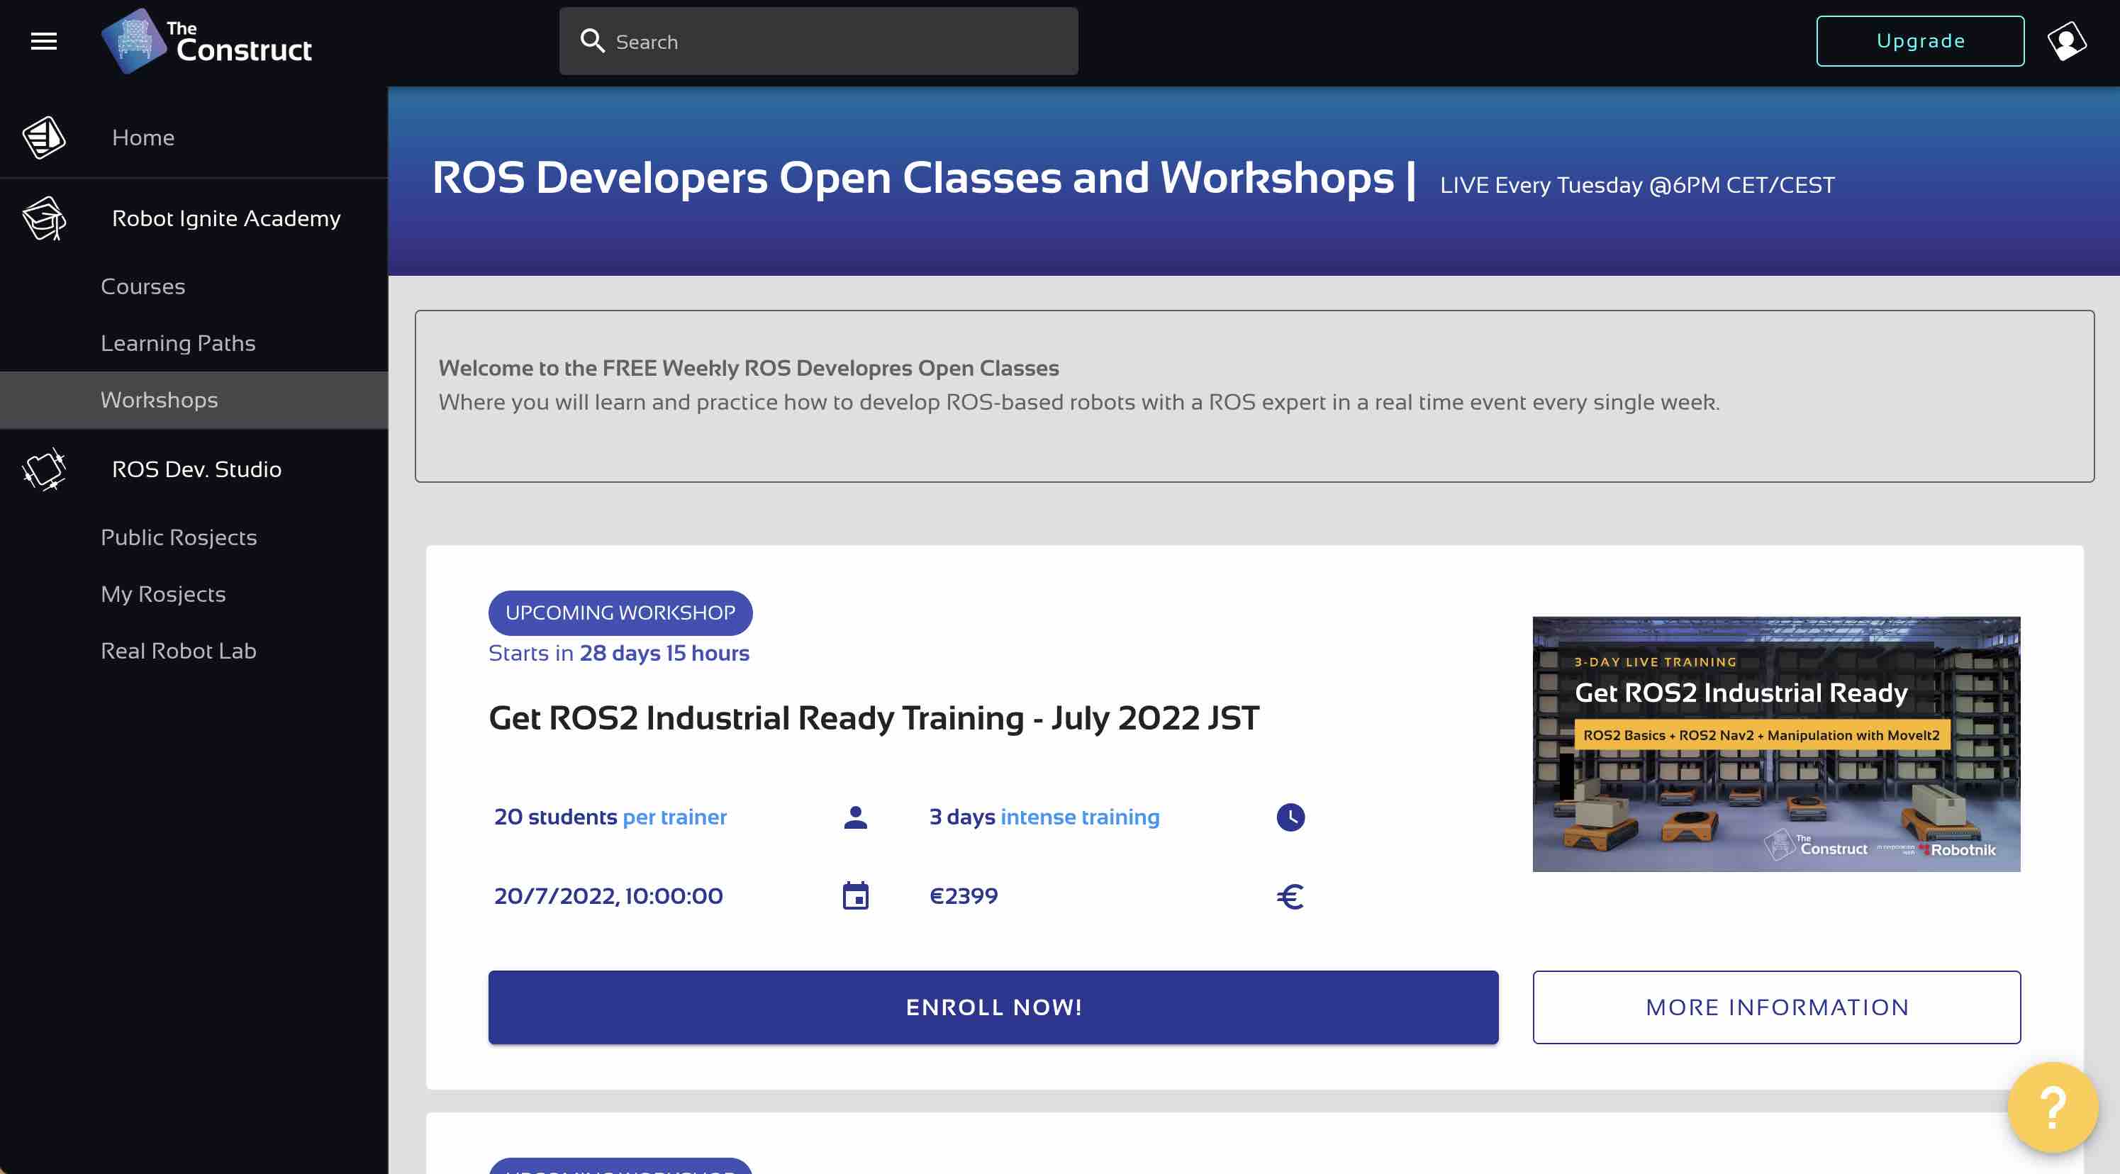The image size is (2120, 1174).
Task: Click The Construct logo
Action: [206, 41]
